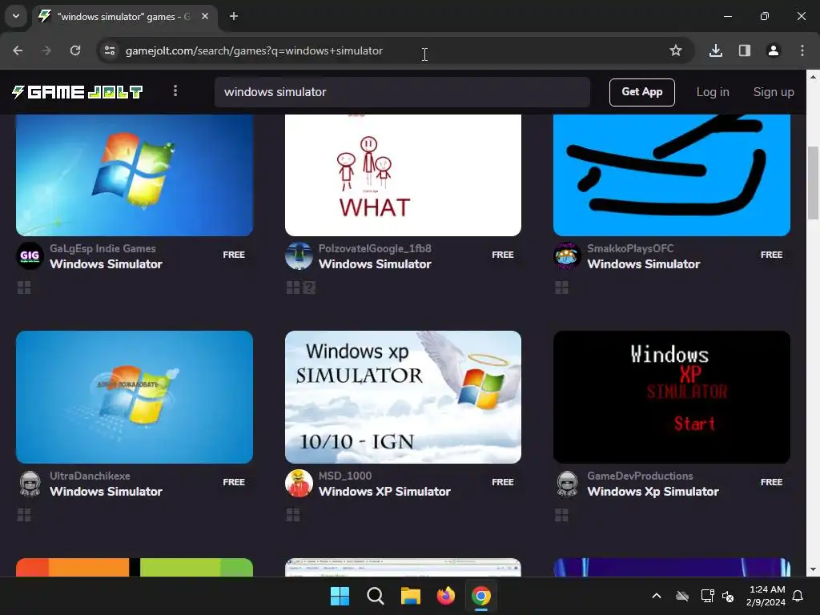Open black Windows XP Simulator Start thumbnail
820x615 pixels.
click(x=672, y=397)
